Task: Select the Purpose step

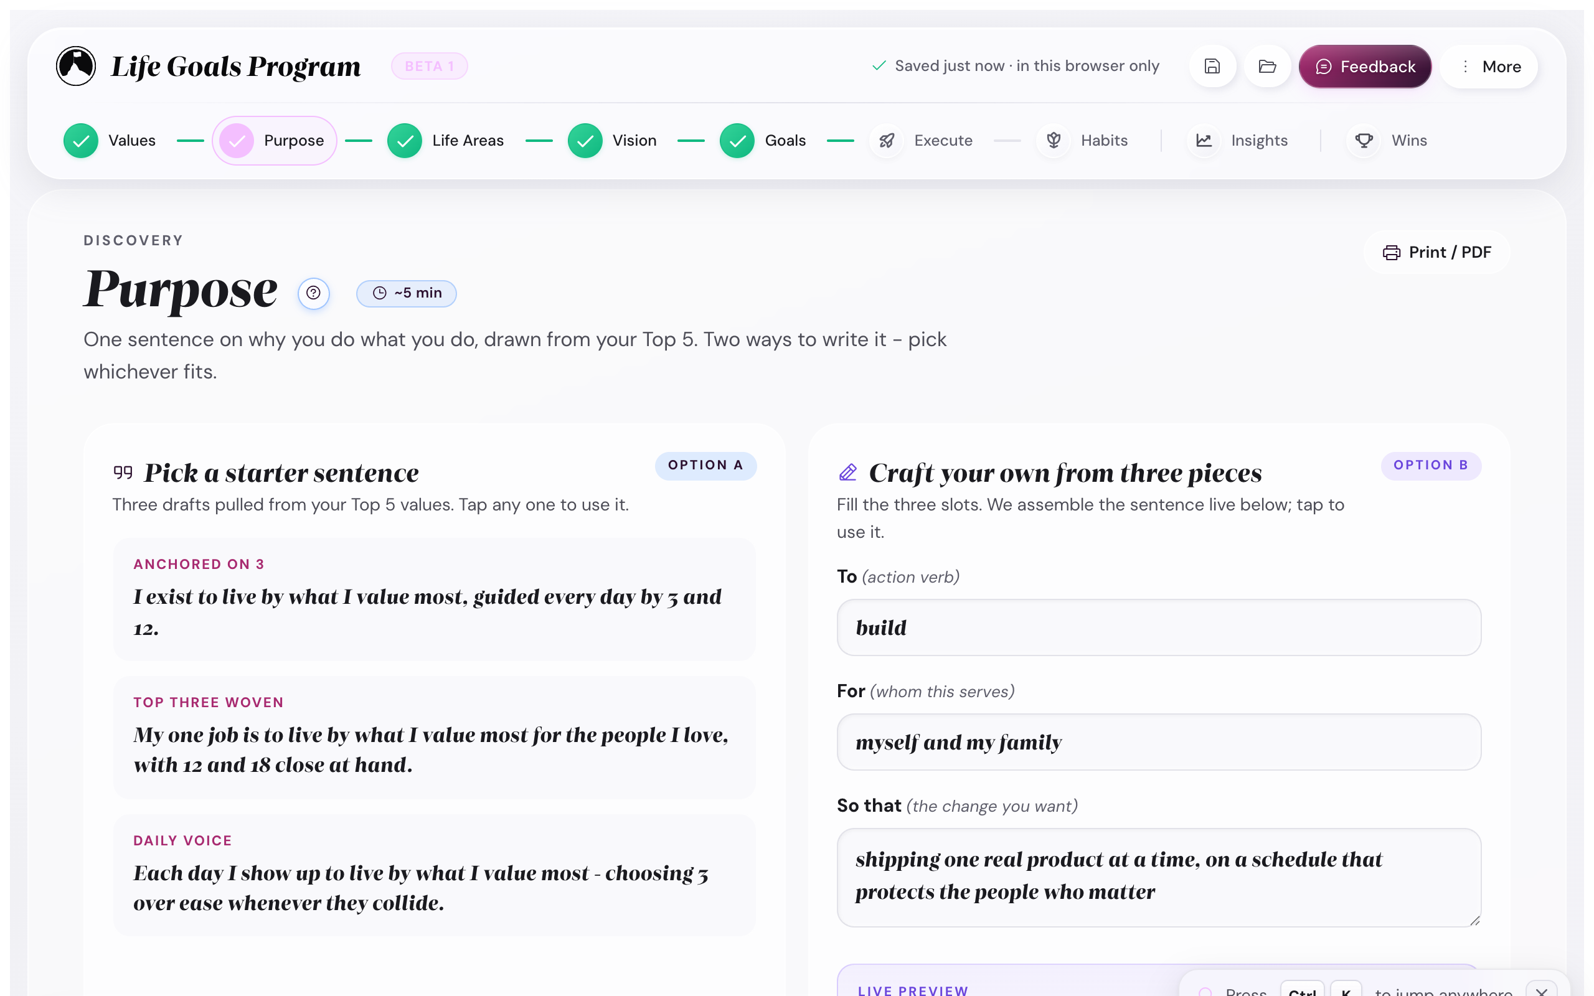Action: (274, 140)
